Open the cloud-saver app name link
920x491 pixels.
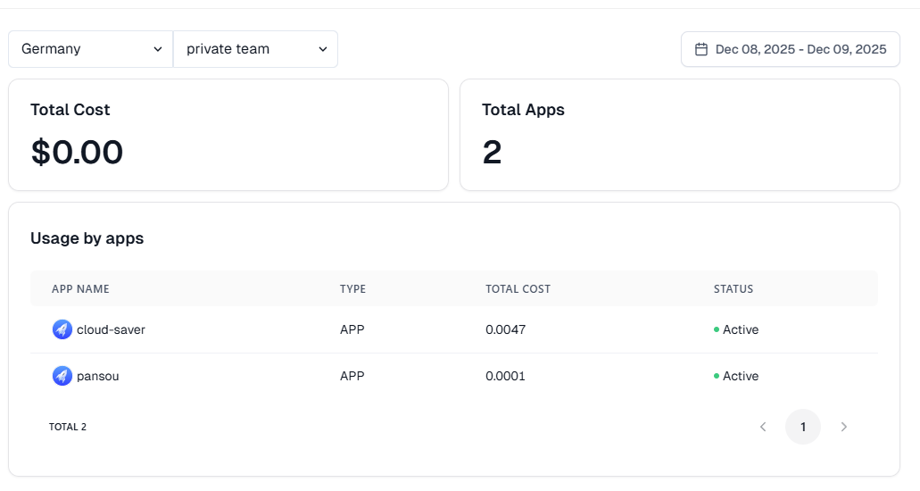[111, 329]
